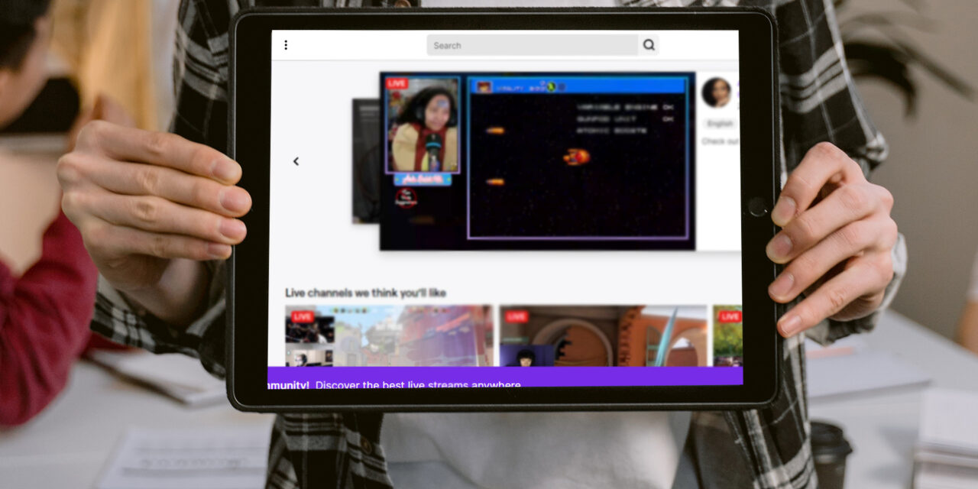Click the magnifying glass search button
The height and width of the screenshot is (489, 978).
coord(649,45)
